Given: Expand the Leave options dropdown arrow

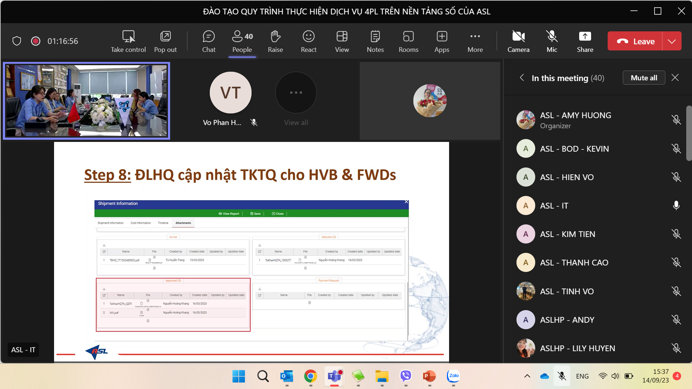Looking at the screenshot, I should 672,41.
